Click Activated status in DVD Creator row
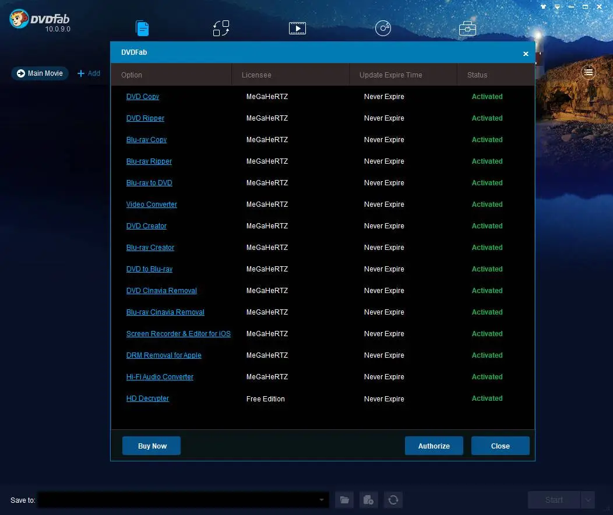This screenshot has width=613, height=515. (x=487, y=225)
